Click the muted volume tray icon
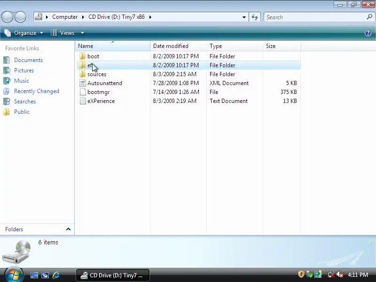376x282 pixels. coord(340,274)
